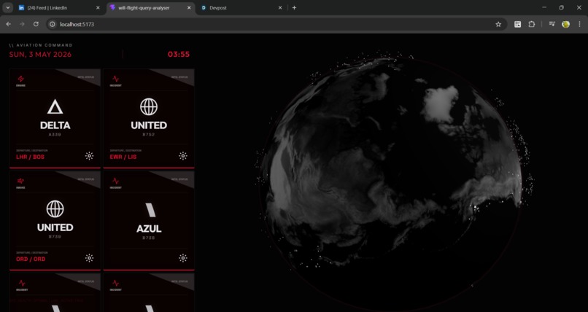Click the Intel Status corner tag on United B739 card

(x=86, y=179)
